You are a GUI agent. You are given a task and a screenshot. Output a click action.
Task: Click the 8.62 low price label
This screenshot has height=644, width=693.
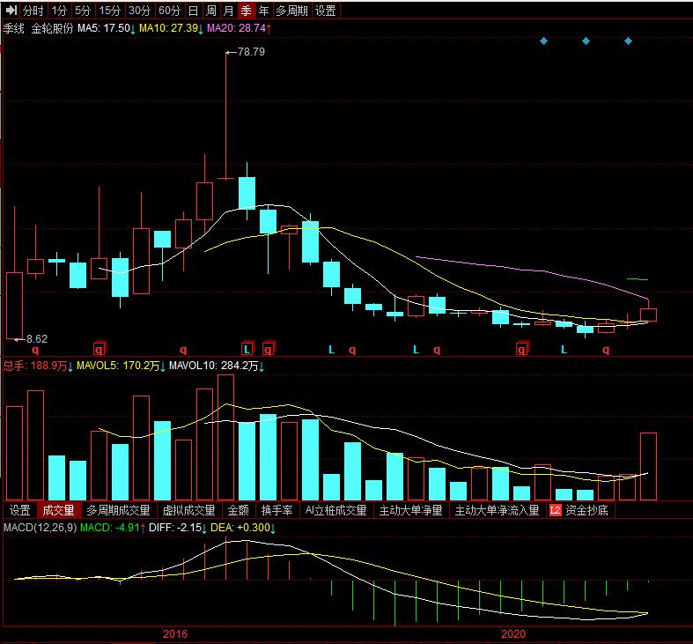click(x=37, y=338)
